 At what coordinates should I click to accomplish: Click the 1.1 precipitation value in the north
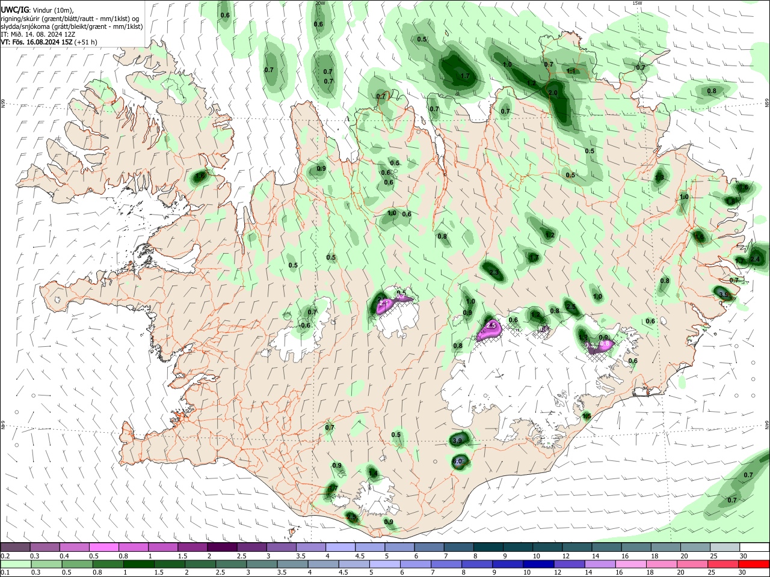pyautogui.click(x=571, y=71)
